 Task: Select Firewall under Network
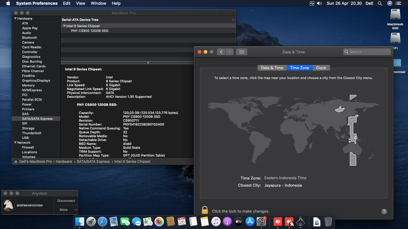pyautogui.click(x=36, y=147)
